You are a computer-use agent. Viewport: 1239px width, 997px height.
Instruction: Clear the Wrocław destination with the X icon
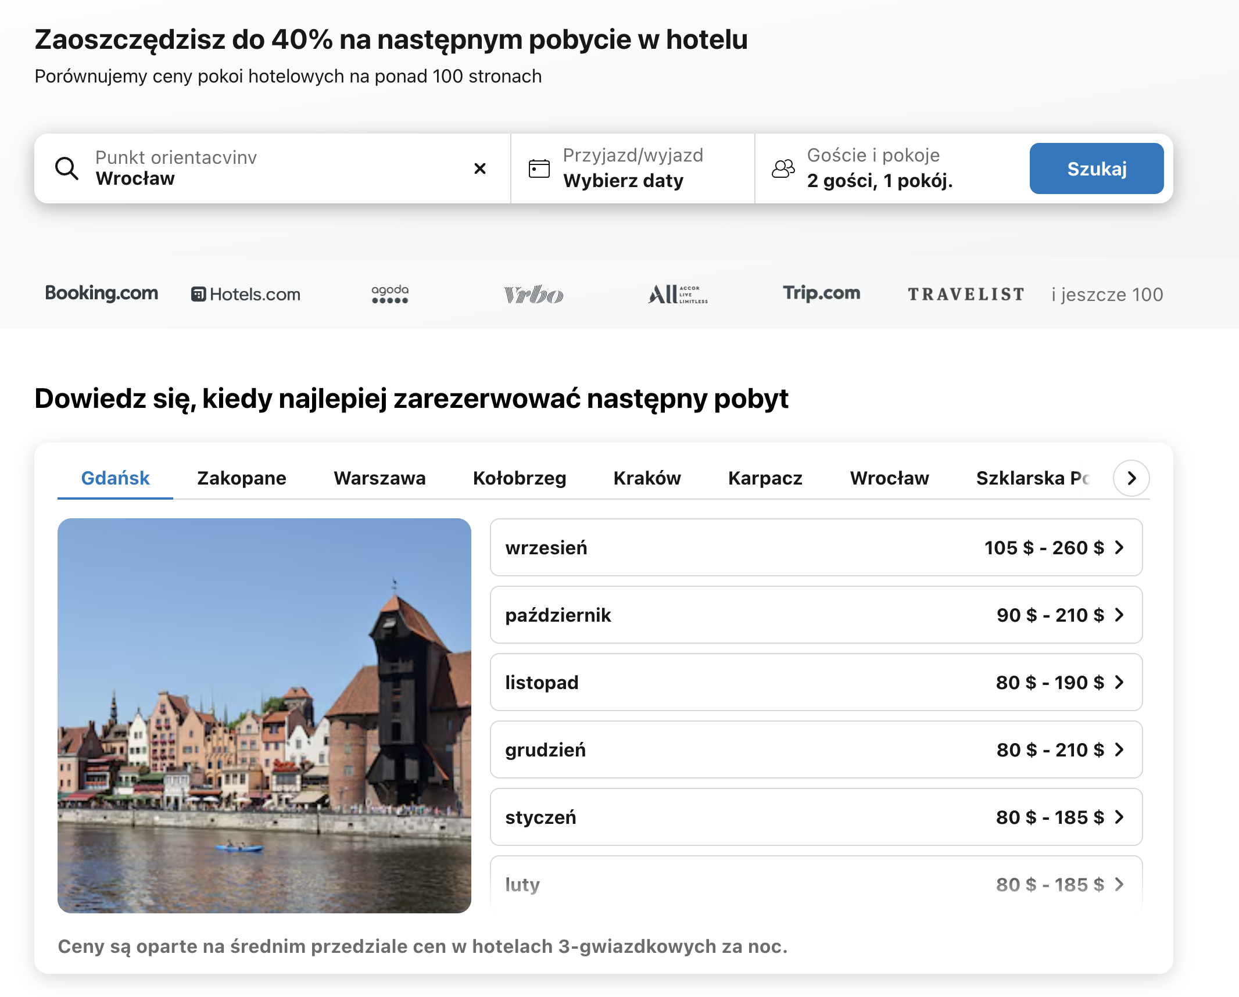coord(480,168)
